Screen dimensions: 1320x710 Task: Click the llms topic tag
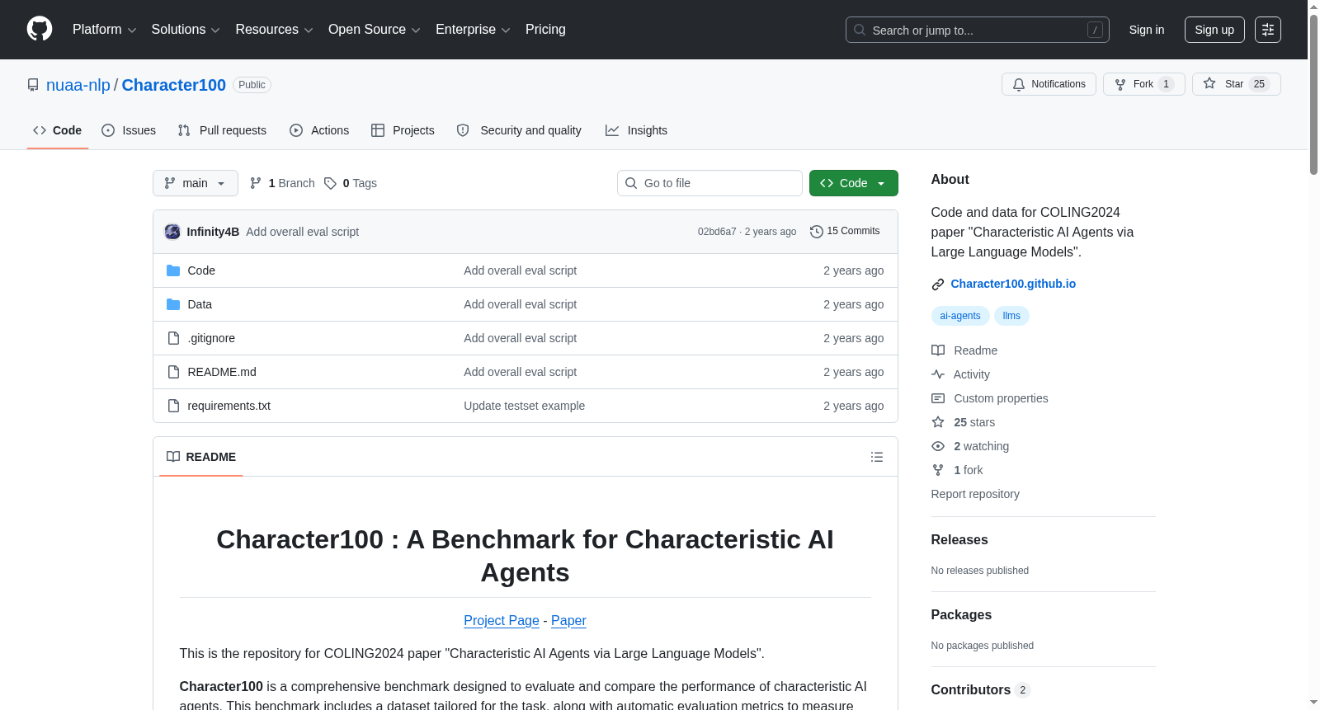1011,316
